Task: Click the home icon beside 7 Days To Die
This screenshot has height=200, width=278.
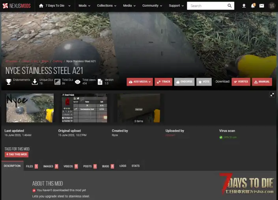Action: 41,6
